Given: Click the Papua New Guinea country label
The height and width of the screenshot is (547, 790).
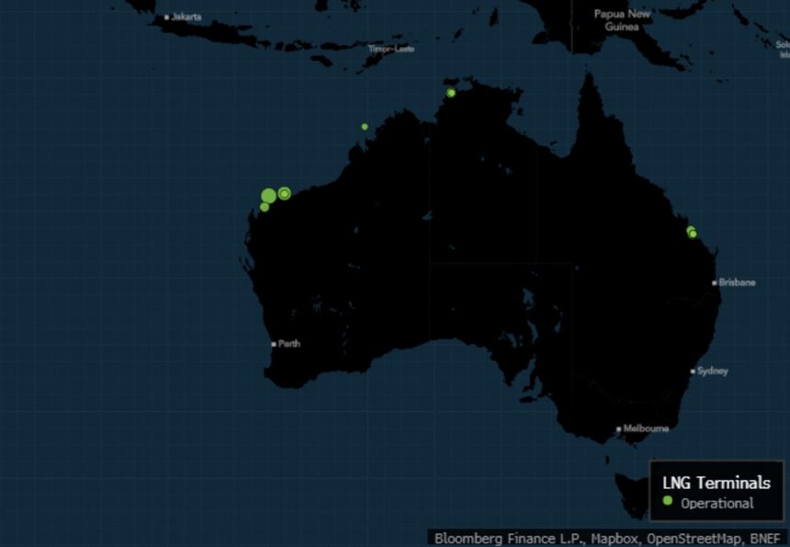Looking at the screenshot, I should 622,20.
